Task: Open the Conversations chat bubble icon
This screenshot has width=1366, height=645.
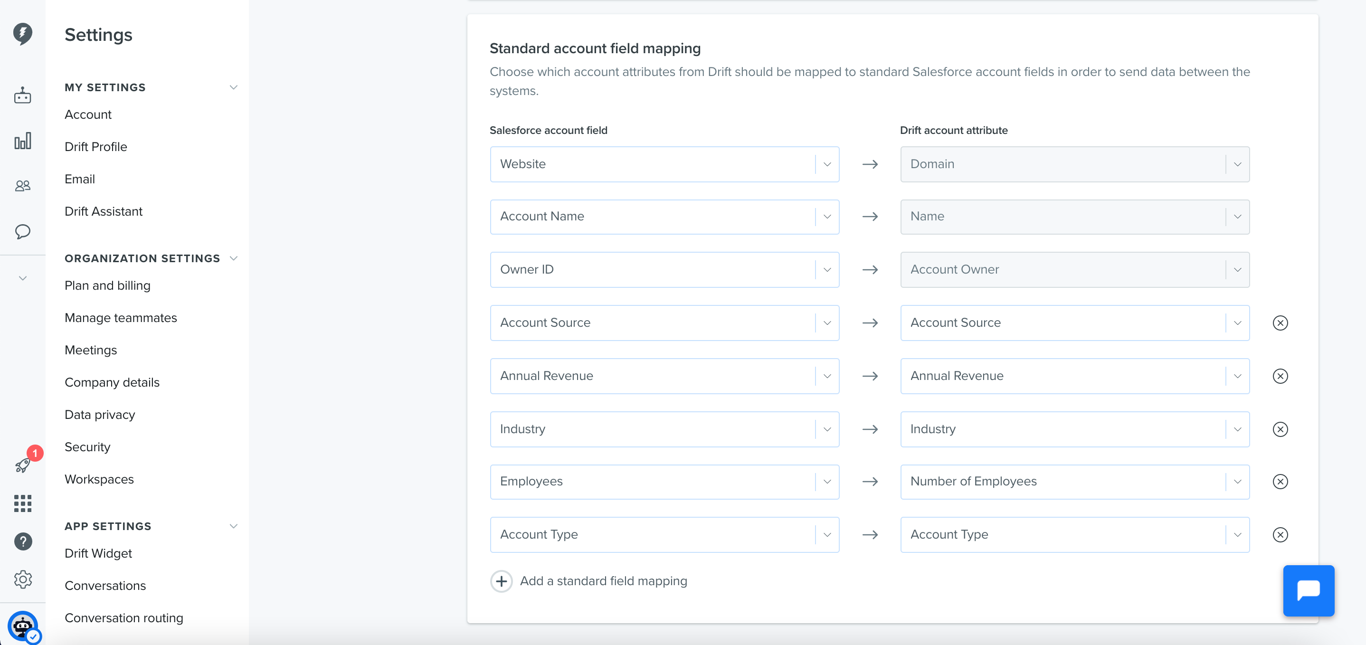Action: [22, 231]
